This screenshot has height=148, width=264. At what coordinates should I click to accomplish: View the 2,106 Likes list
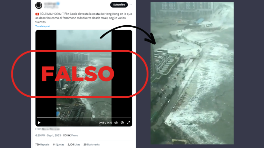click(x=74, y=144)
